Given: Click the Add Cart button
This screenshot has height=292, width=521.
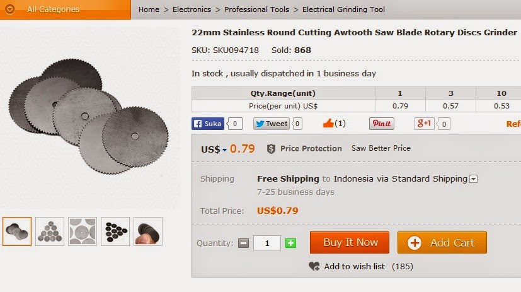Looking at the screenshot, I should 442,243.
